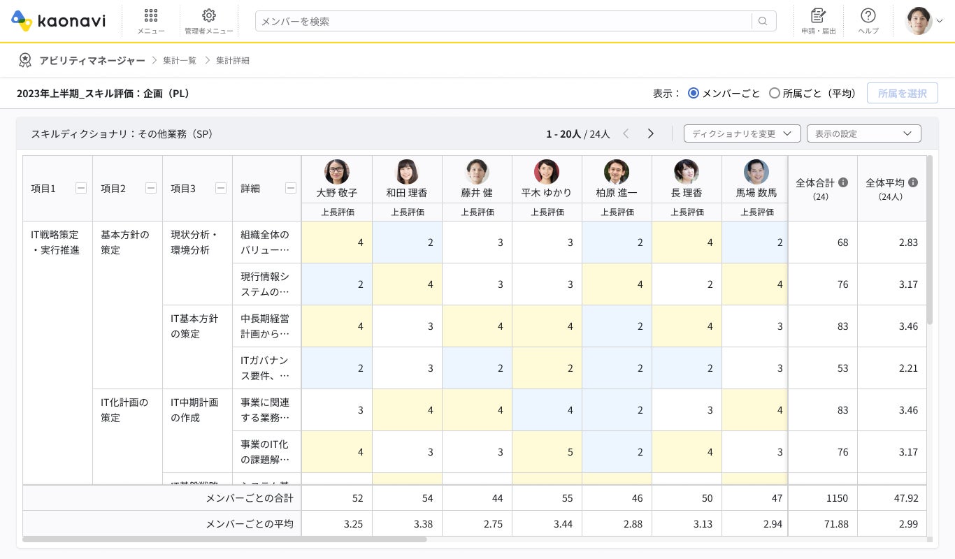
Task: Click the horizontal scrollbar below the table
Action: [224, 539]
